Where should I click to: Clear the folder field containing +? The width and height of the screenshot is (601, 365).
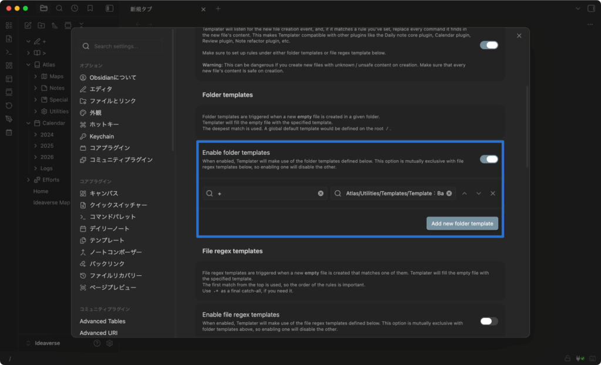[x=321, y=194]
